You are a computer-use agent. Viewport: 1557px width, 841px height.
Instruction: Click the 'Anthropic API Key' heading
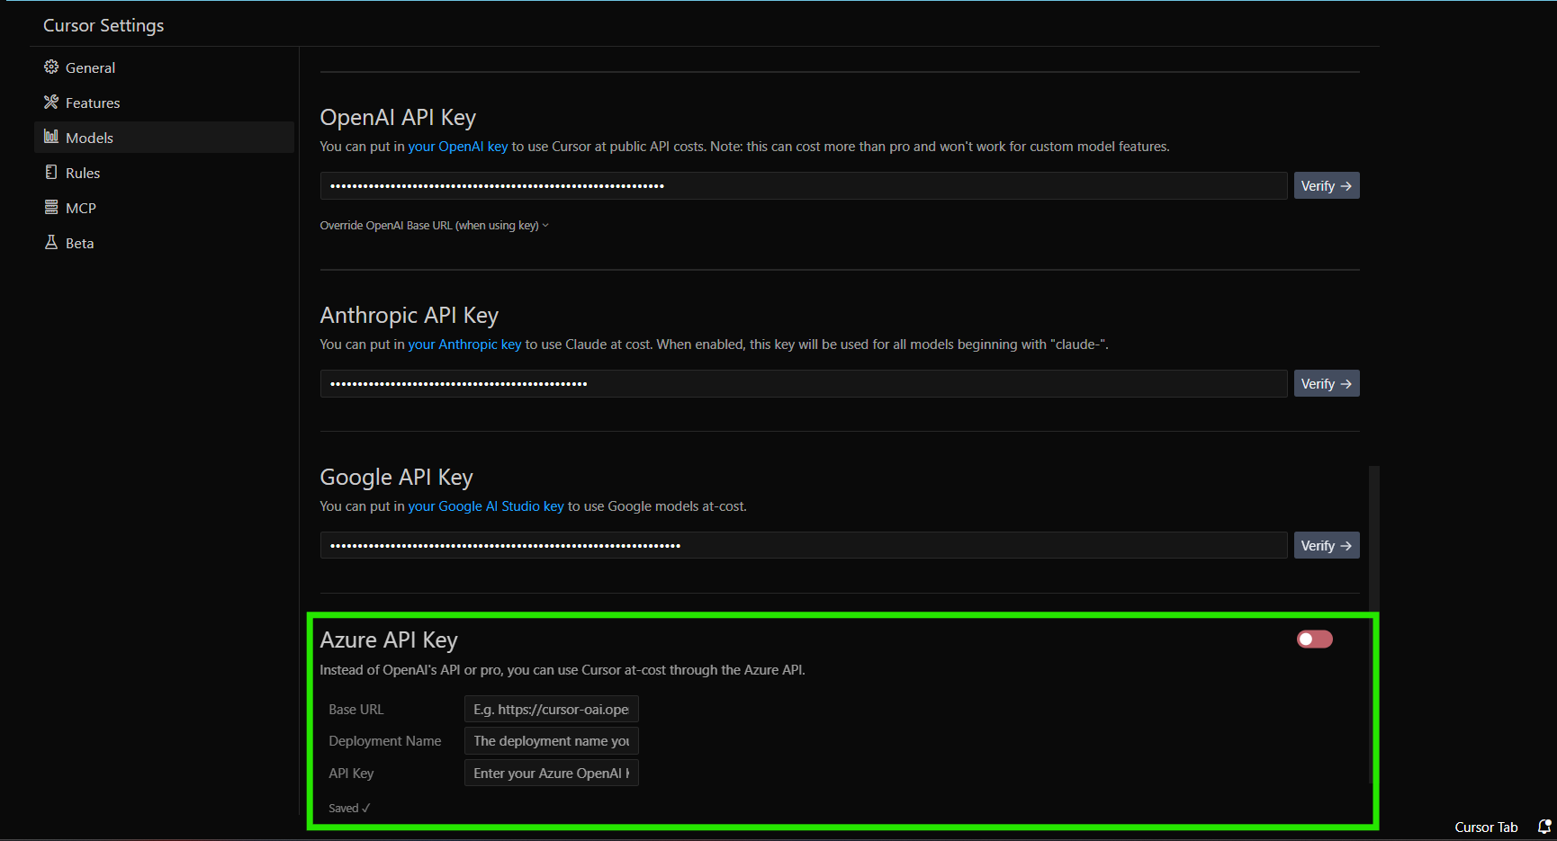[409, 316]
